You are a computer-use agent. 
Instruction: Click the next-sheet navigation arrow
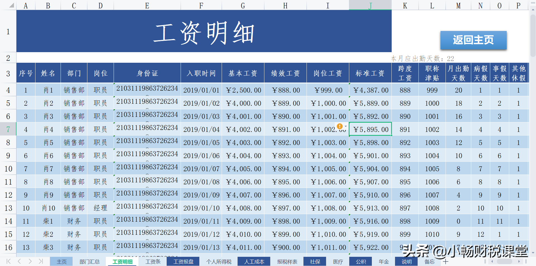point(30,262)
